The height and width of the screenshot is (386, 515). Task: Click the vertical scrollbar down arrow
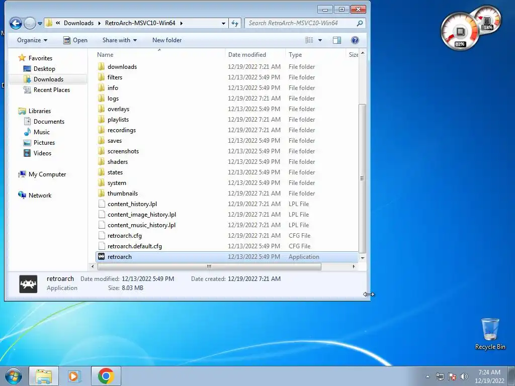(362, 258)
